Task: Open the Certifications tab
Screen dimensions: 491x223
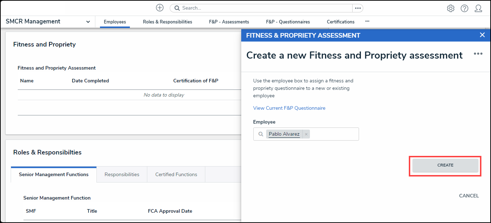Action: tap(340, 22)
